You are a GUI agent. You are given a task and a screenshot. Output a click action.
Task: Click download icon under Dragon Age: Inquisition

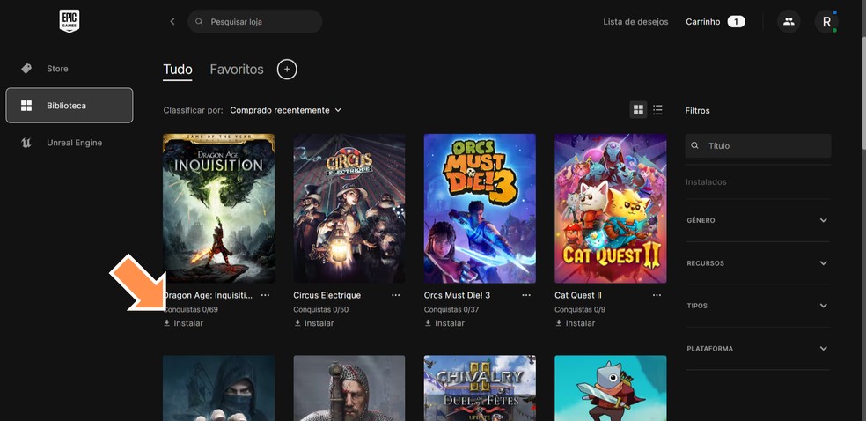pyautogui.click(x=167, y=322)
